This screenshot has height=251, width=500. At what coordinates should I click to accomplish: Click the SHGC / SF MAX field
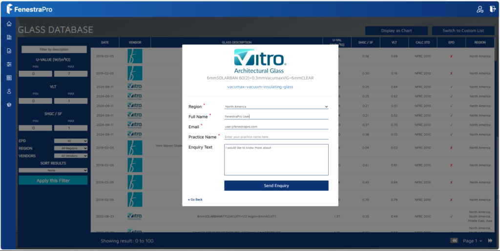(x=71, y=128)
